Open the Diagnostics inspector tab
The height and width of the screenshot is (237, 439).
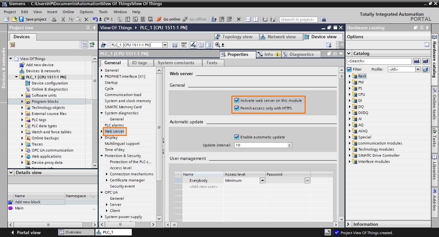(x=301, y=54)
